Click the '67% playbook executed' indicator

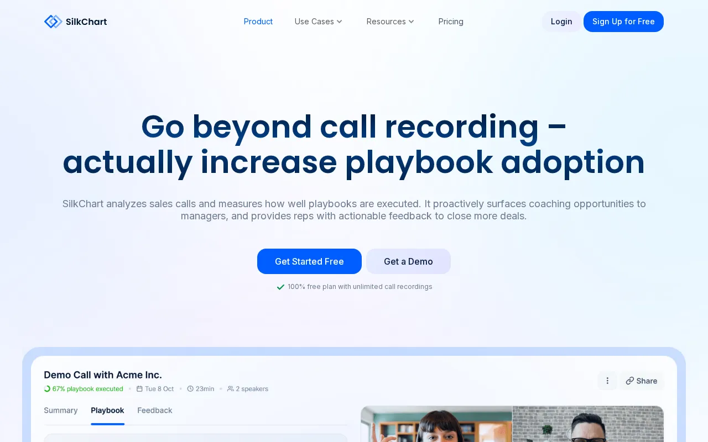84,389
